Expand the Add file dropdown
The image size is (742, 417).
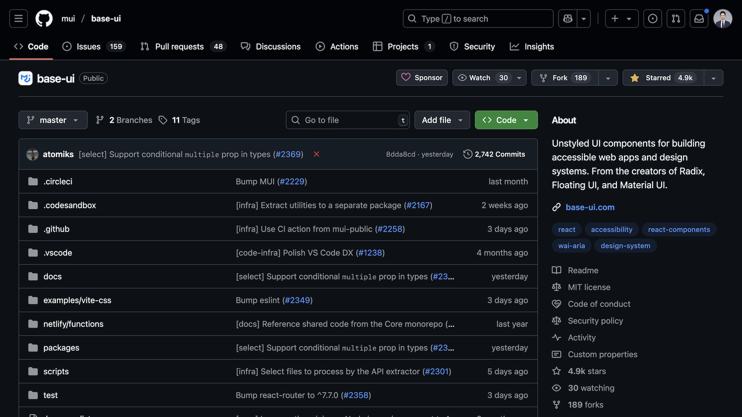point(442,120)
